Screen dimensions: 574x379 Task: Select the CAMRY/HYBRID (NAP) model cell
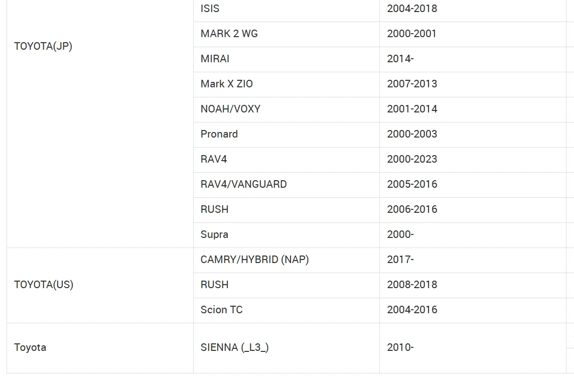click(286, 261)
